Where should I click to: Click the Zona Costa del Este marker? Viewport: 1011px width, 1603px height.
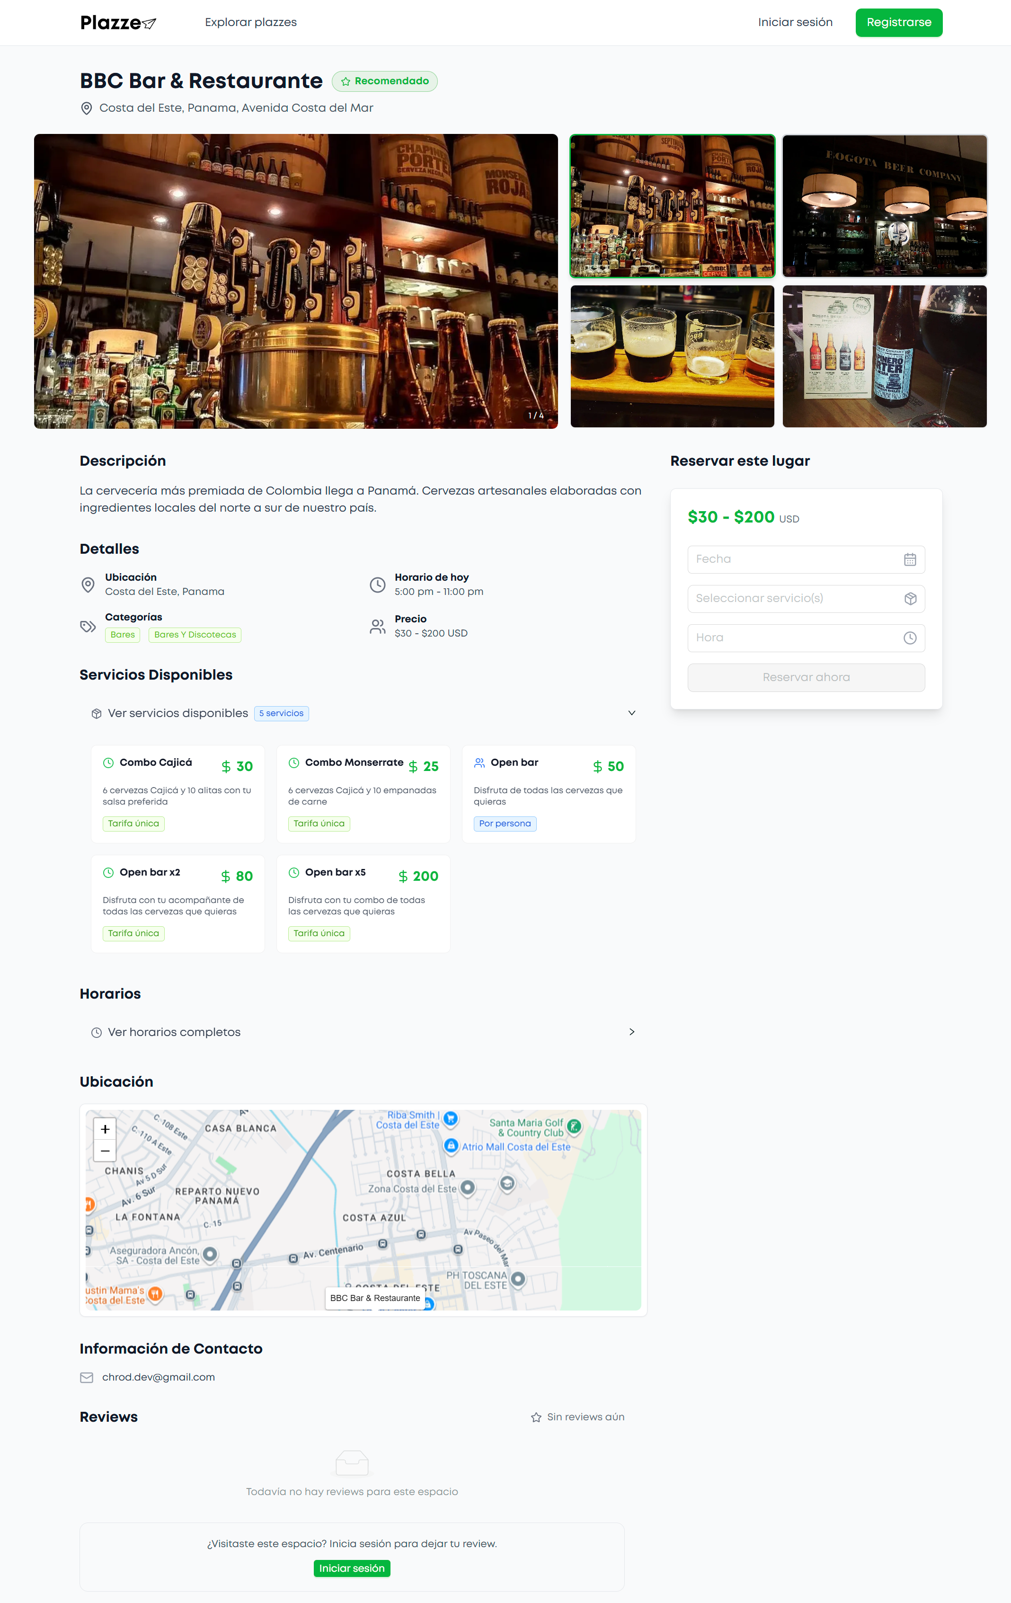point(468,1187)
